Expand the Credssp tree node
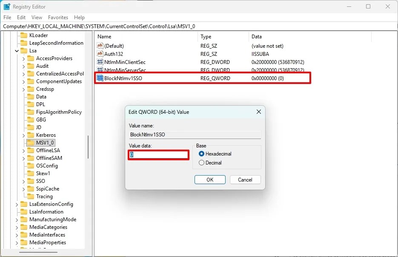The width and height of the screenshot is (398, 257). tap(23, 89)
